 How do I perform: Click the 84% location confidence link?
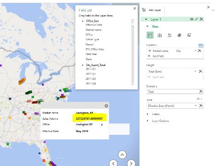(201, 45)
